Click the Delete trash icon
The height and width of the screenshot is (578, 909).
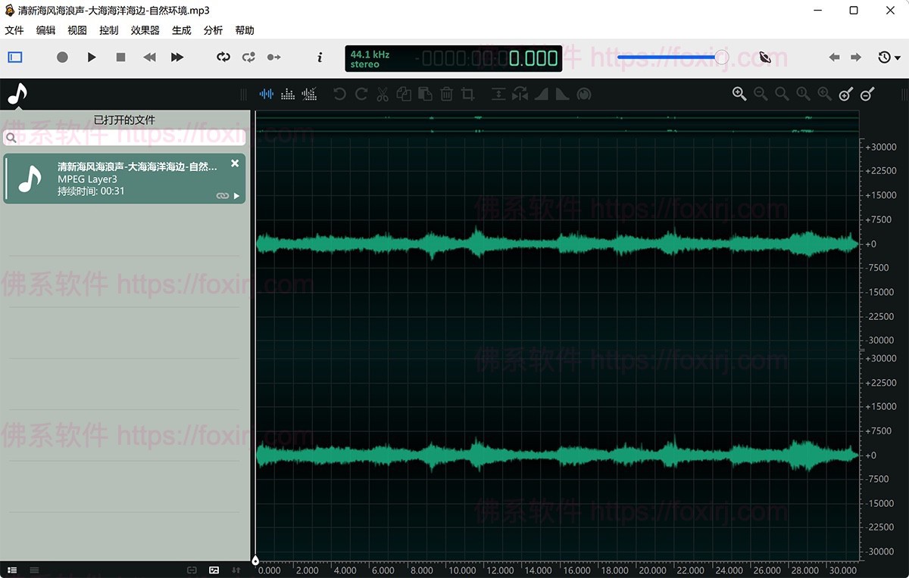[447, 95]
